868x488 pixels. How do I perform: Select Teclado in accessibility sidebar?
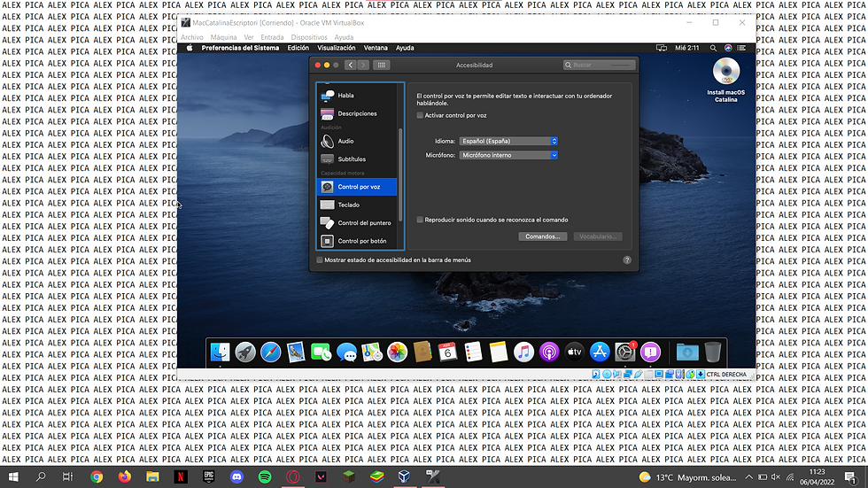tap(357, 205)
